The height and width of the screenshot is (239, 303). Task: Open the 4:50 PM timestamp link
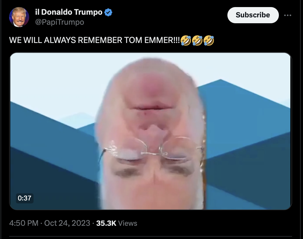coord(24,223)
